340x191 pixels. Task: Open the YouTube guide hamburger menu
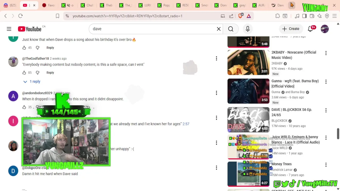9,29
